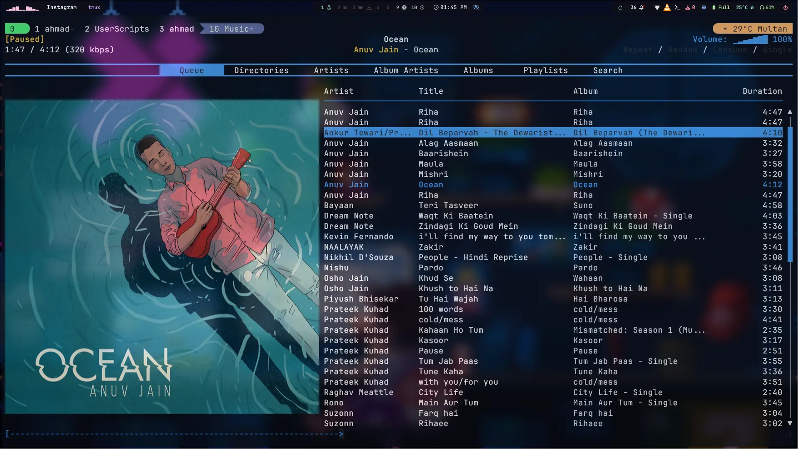The height and width of the screenshot is (449, 798).
Task: Click the VLC cone tray icon
Action: pyautogui.click(x=667, y=7)
